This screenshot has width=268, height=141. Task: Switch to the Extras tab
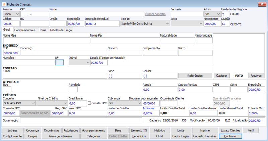[x=42, y=30]
